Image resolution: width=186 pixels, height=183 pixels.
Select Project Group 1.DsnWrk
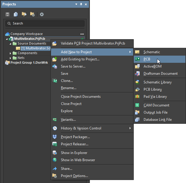[29, 62]
